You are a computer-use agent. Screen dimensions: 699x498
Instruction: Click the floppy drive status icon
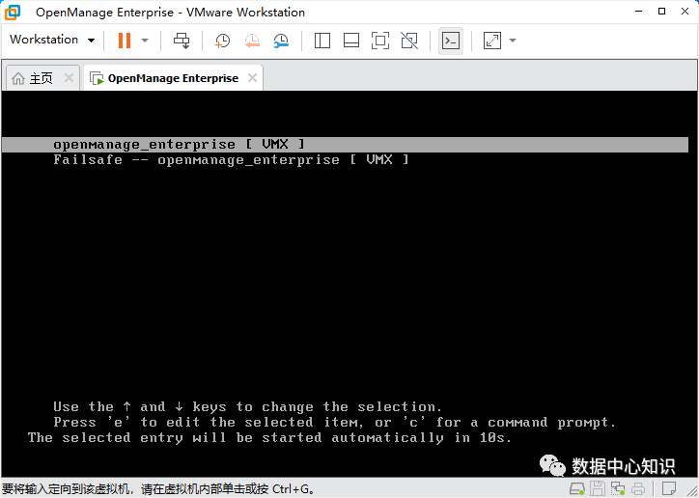point(598,488)
